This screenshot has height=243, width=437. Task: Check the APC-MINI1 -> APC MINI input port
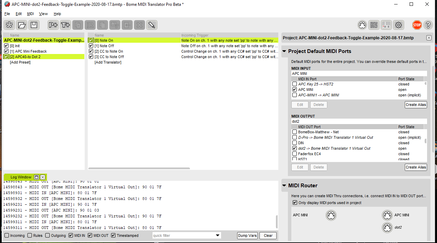(x=294, y=95)
